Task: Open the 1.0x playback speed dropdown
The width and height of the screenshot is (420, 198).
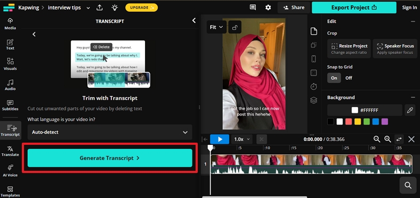Action: pos(242,139)
